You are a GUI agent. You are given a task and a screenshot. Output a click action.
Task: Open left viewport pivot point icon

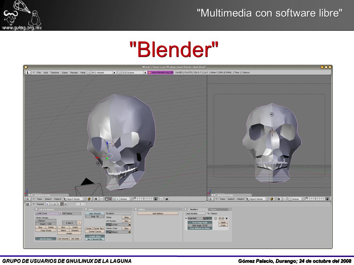click(97, 199)
